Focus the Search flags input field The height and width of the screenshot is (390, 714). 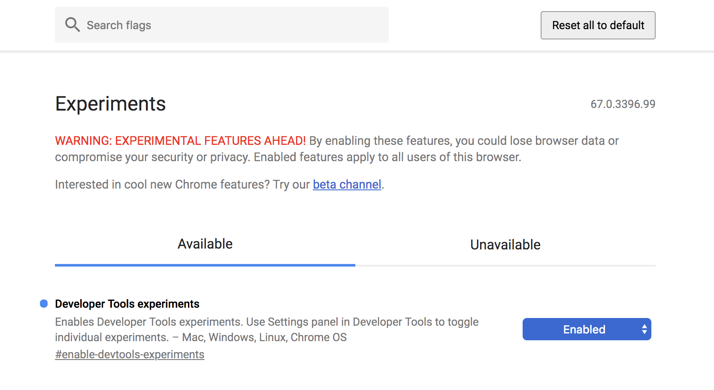click(222, 25)
